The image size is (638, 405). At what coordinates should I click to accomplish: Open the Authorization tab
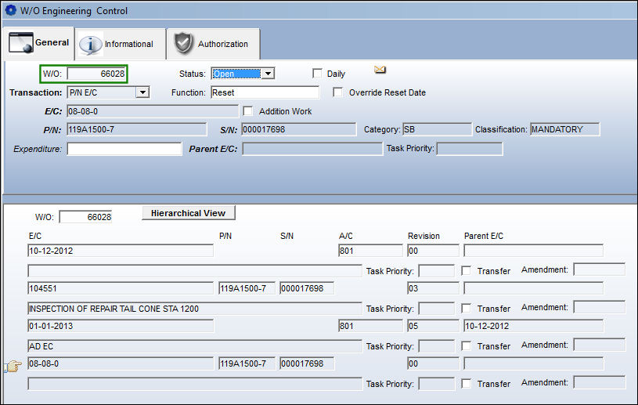coord(214,44)
